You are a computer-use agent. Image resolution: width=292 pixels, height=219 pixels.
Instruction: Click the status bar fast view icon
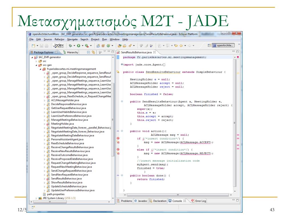[x=33, y=207]
